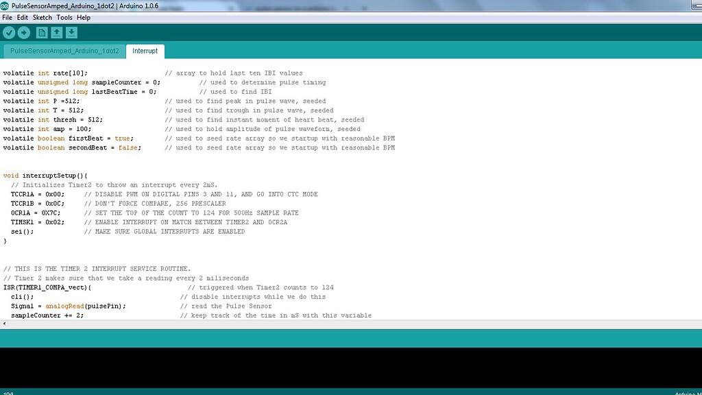Click the left arrow on the horizontal scrollbar

click(3, 323)
